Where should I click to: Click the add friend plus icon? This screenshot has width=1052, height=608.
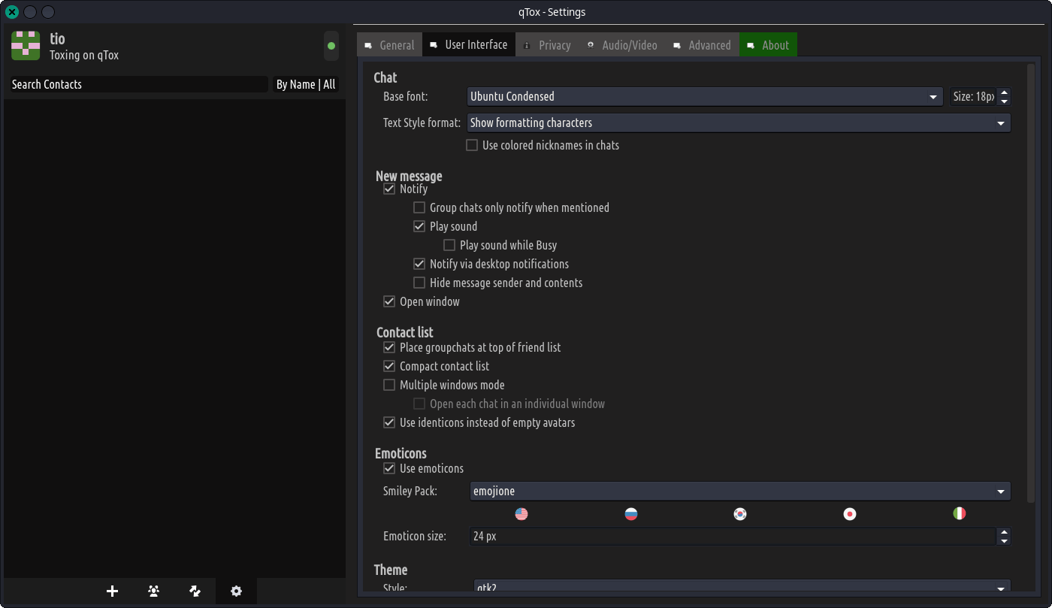113,591
